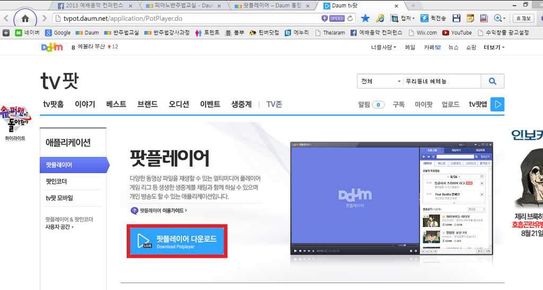Screen dimensions: 543x290
Task: Open the trending keyword 에볼라 부산
Action: tap(91, 47)
